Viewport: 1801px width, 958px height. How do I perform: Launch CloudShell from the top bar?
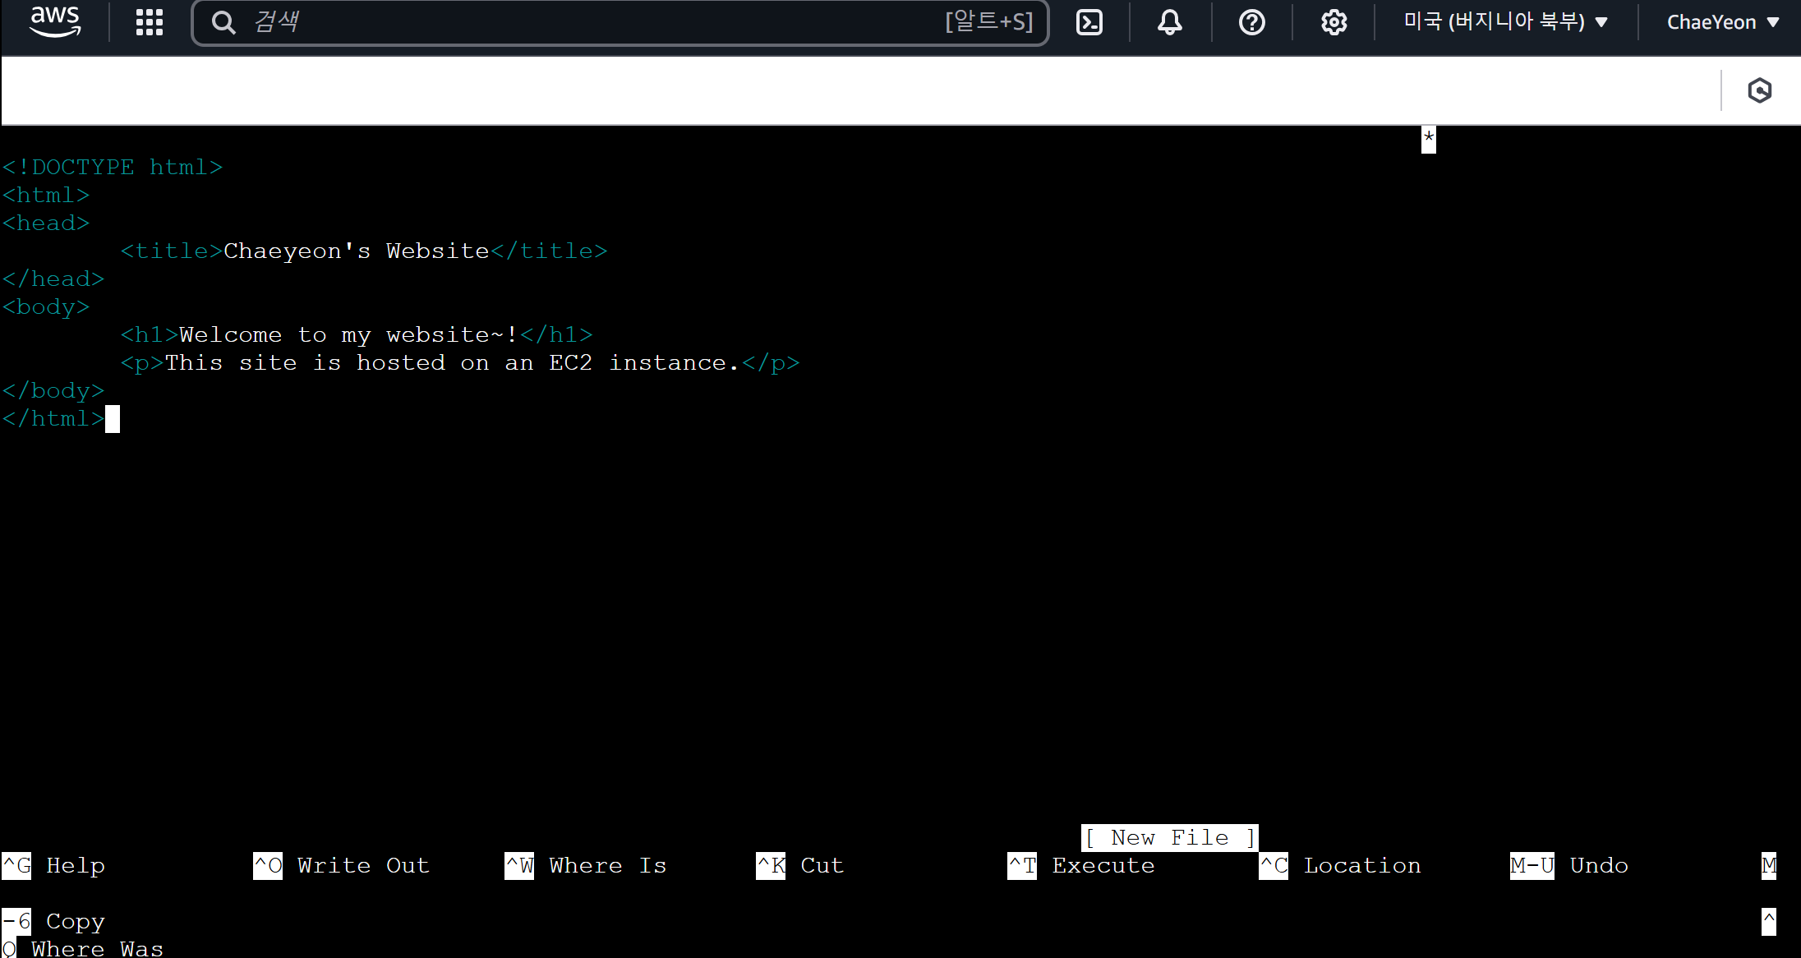click(1089, 22)
